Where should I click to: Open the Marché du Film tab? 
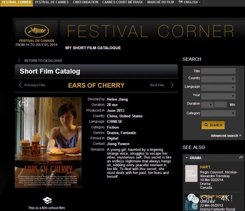pyautogui.click(x=160, y=2)
